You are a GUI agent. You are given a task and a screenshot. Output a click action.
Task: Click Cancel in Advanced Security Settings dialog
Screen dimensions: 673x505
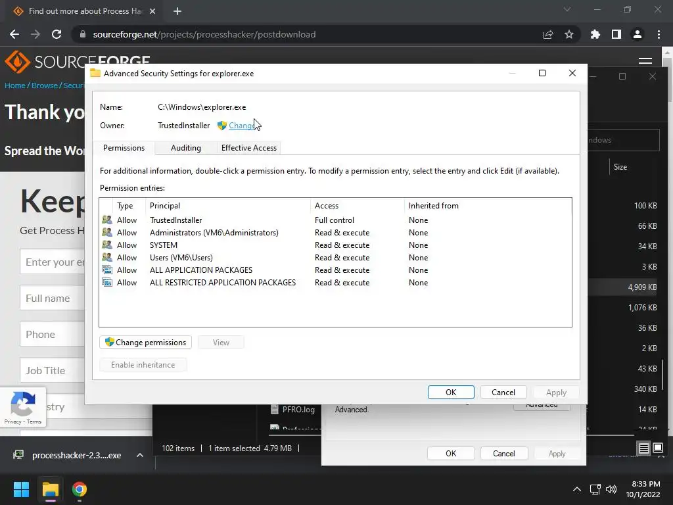click(503, 392)
